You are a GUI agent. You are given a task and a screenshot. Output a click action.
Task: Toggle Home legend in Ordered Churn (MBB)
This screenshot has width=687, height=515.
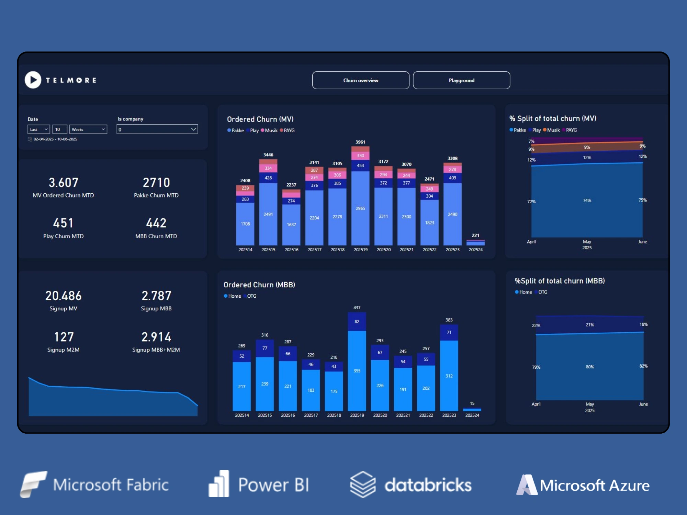233,296
